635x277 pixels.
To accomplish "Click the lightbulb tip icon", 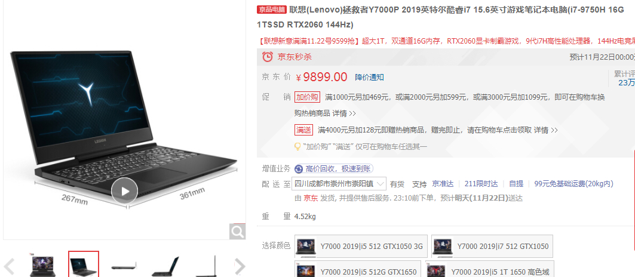I will coord(297,147).
